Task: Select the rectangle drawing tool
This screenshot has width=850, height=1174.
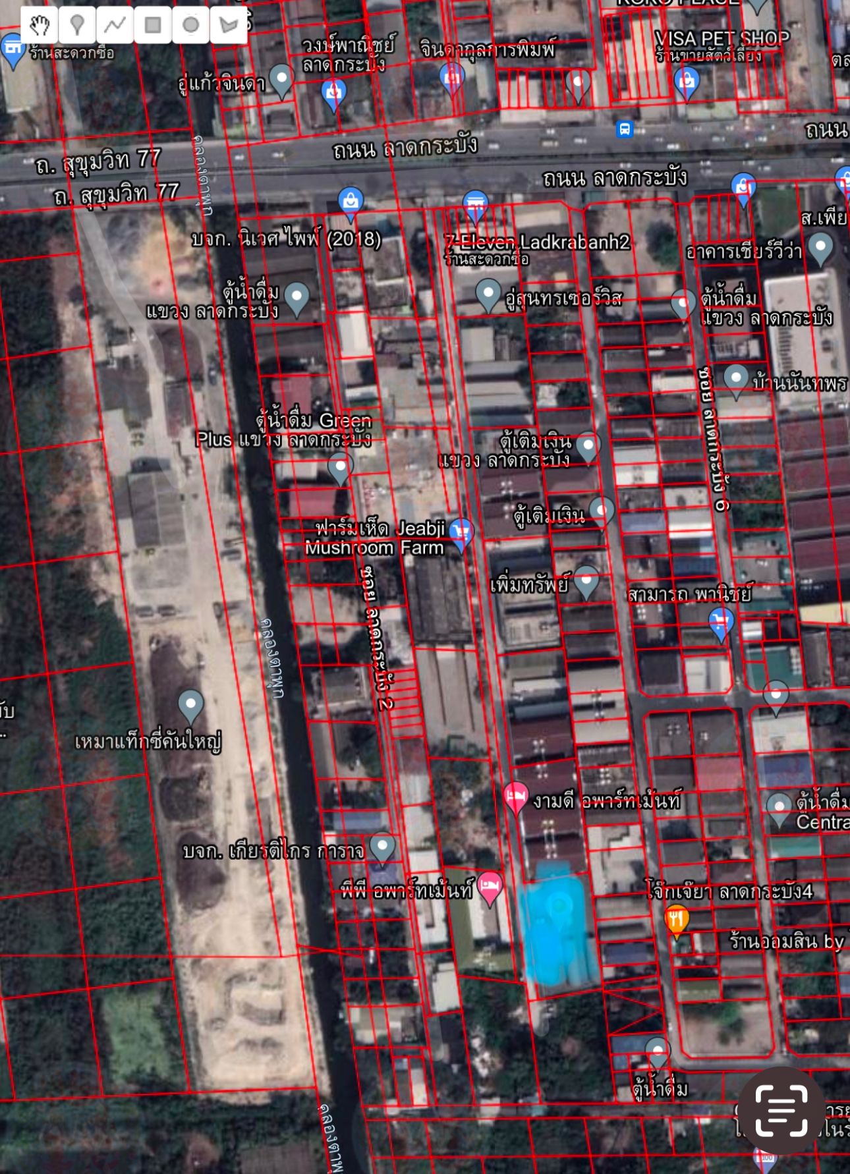Action: pos(153,26)
